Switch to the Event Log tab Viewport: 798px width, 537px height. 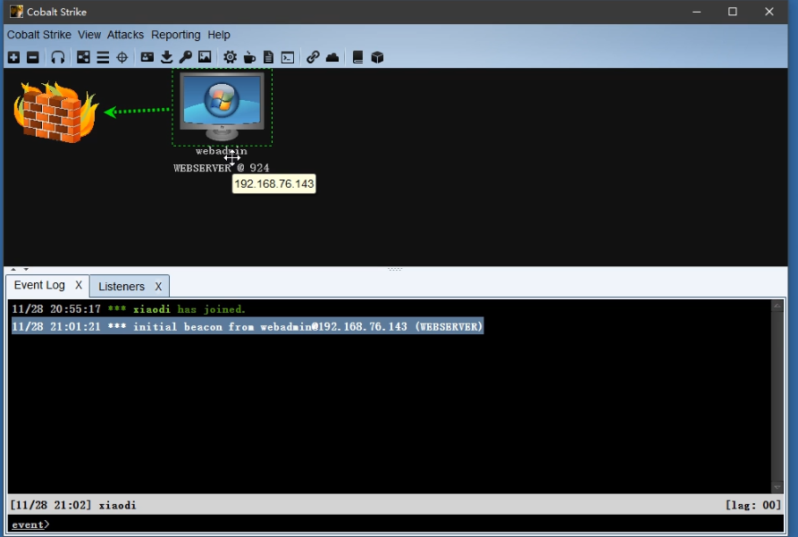click(39, 285)
